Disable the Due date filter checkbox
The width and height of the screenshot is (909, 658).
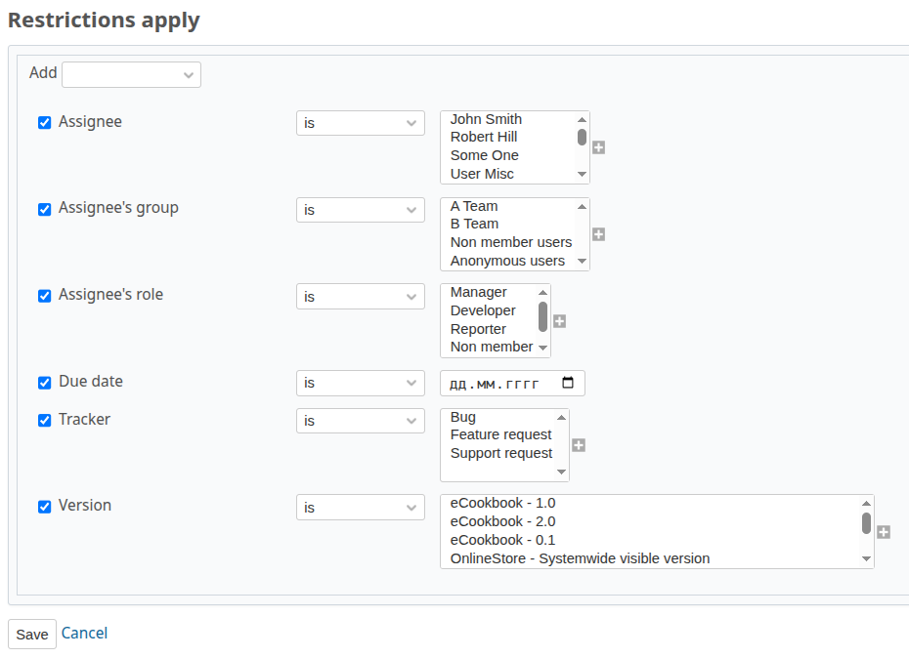pos(44,383)
